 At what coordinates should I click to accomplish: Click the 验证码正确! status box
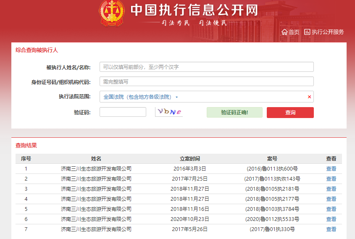click(x=234, y=113)
